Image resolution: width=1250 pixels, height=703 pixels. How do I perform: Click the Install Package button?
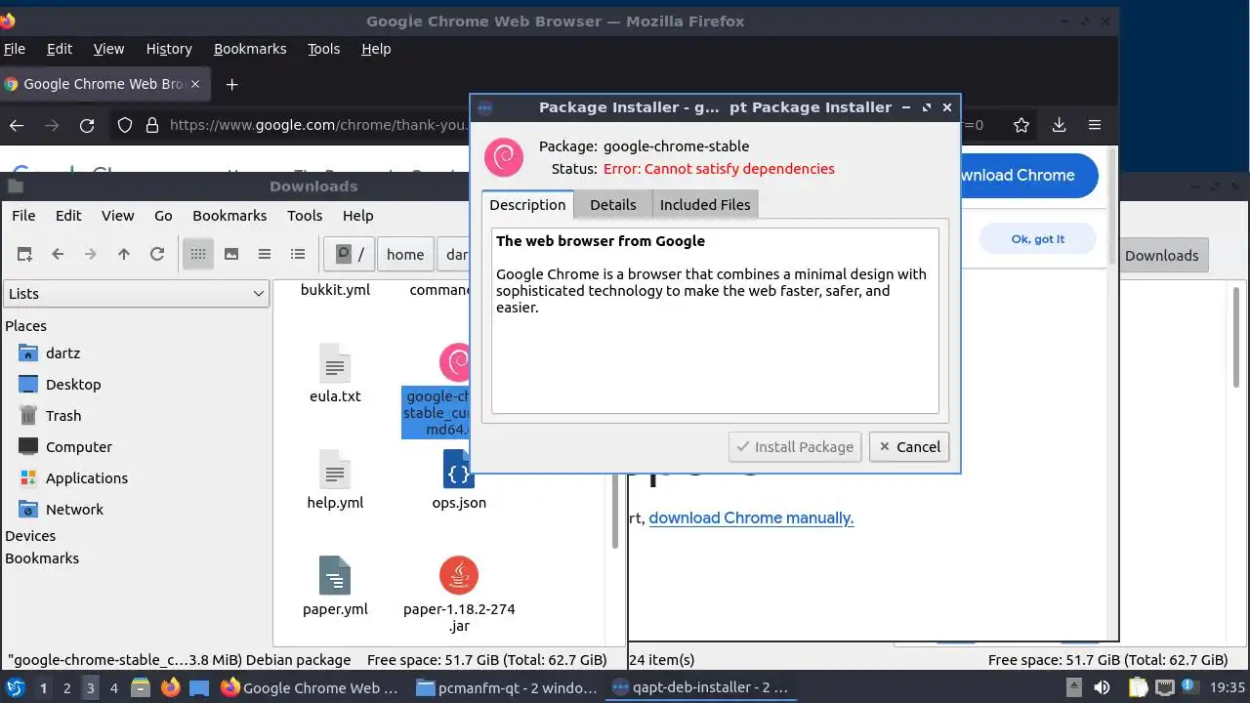[x=795, y=446]
